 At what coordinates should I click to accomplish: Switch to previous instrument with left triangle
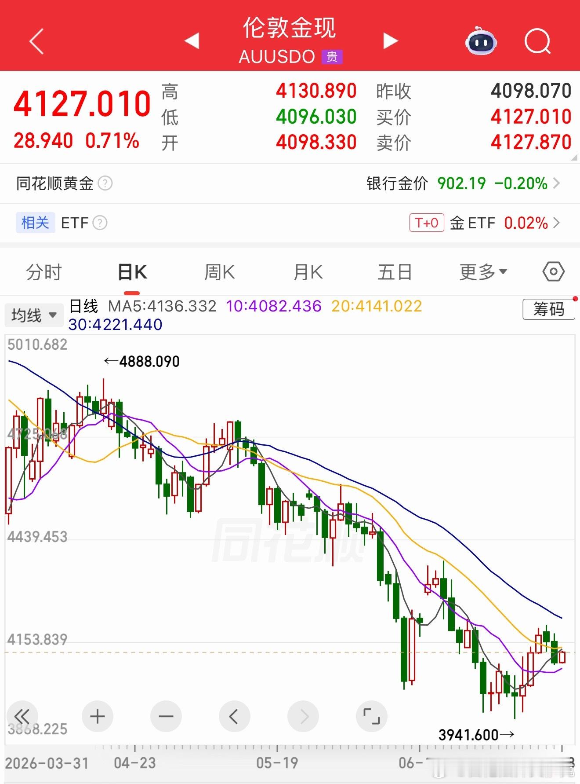(192, 41)
